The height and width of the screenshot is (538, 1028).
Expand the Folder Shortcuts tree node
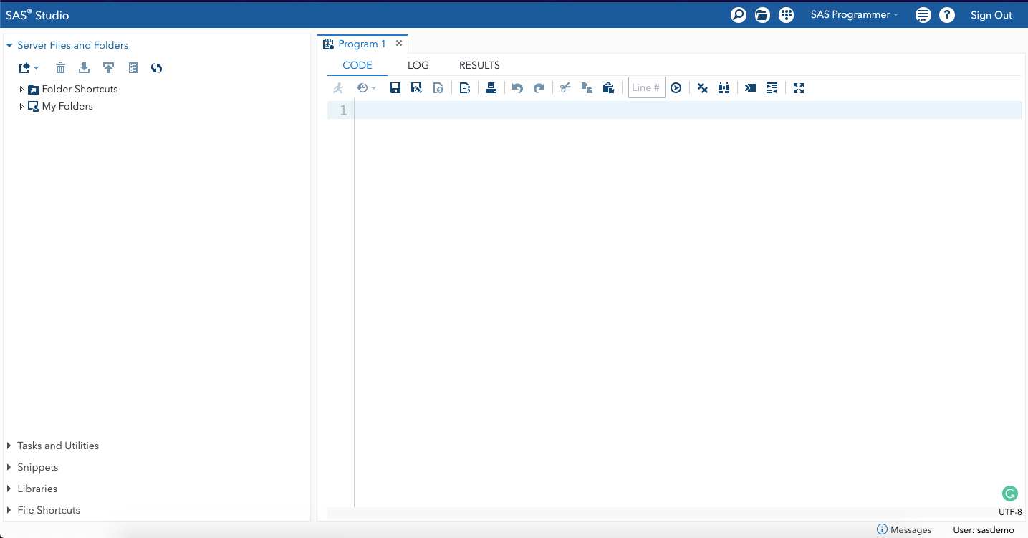pyautogui.click(x=21, y=90)
